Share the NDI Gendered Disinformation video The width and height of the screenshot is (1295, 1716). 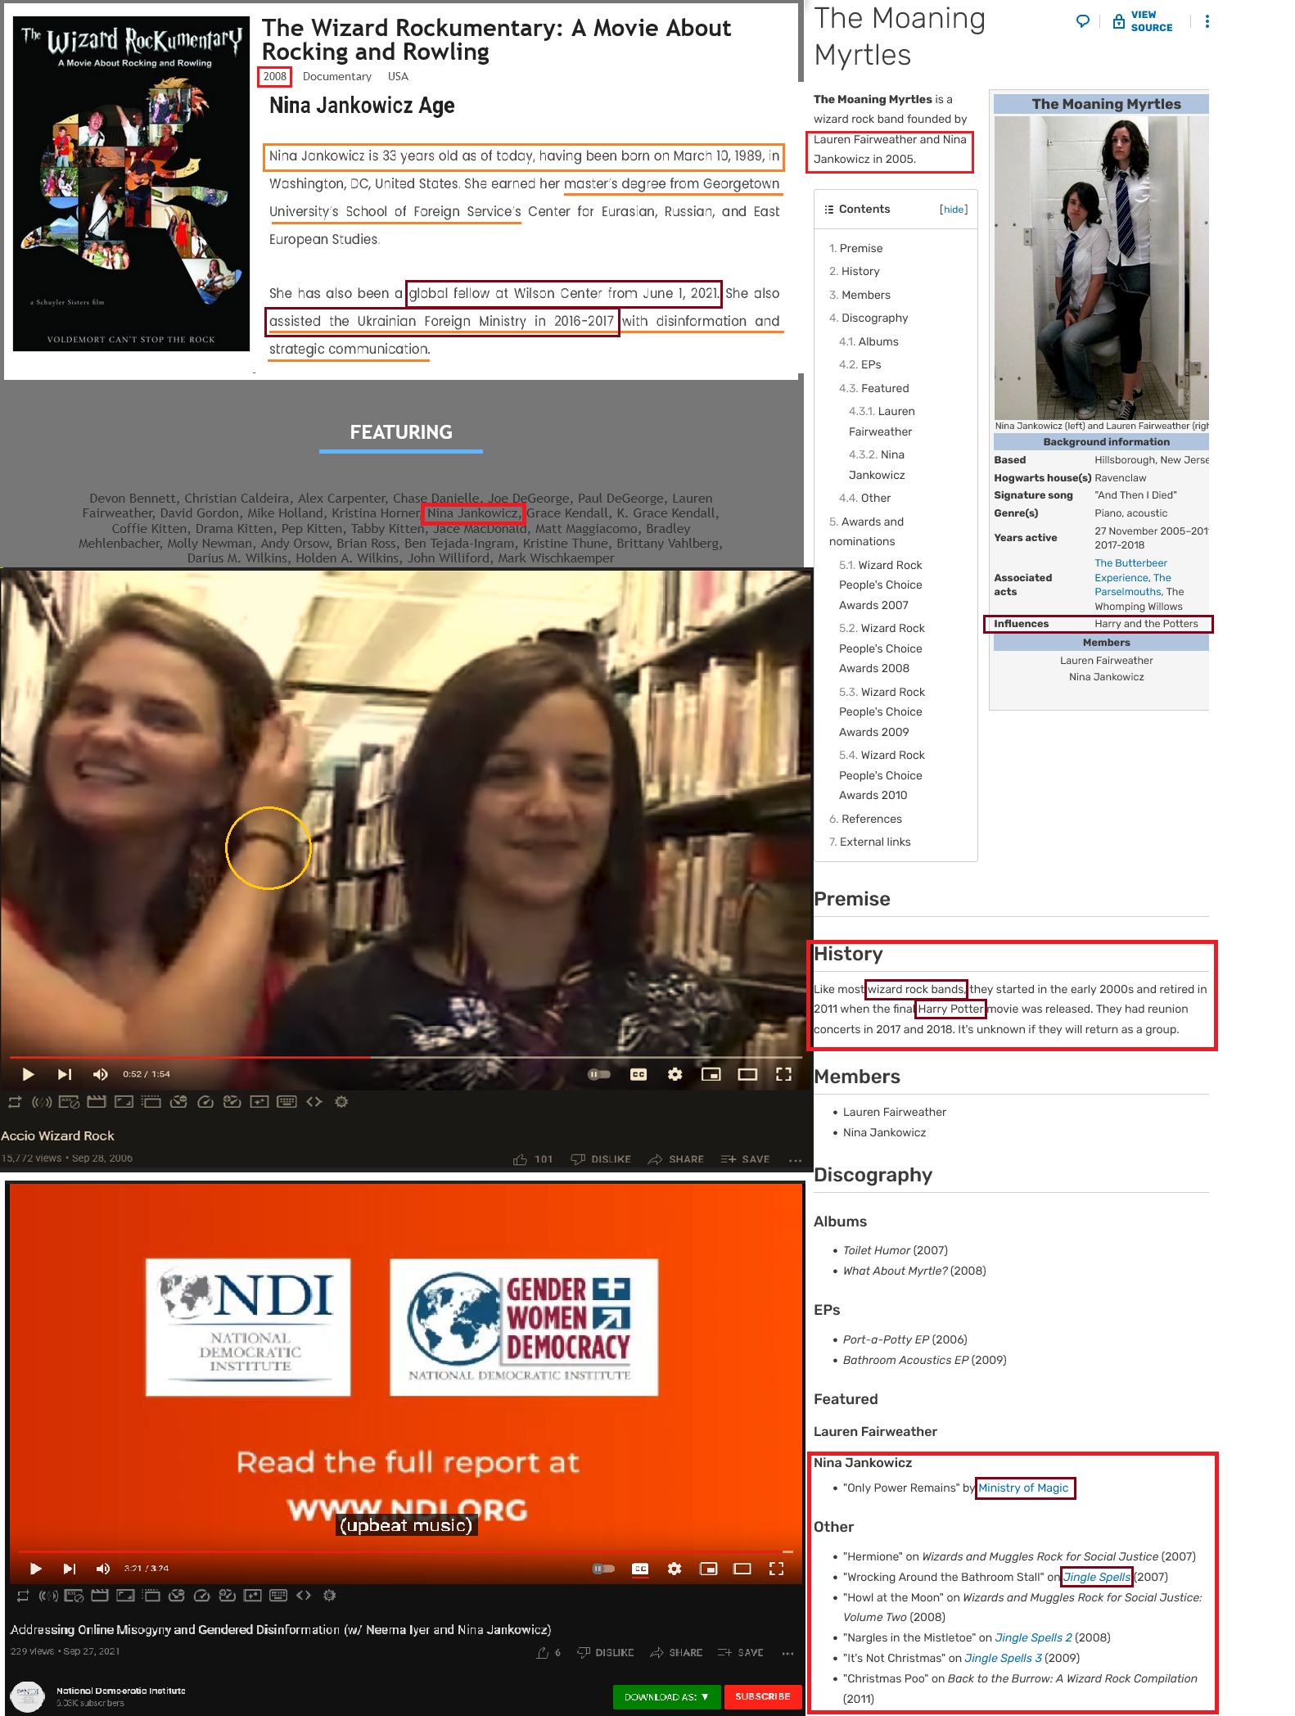tap(675, 1653)
